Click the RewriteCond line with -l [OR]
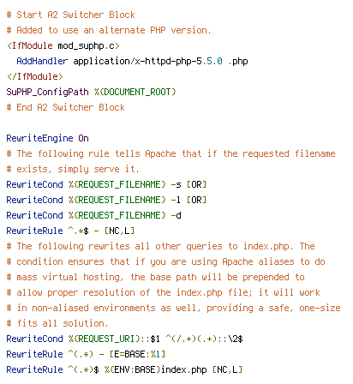 [x=106, y=200]
